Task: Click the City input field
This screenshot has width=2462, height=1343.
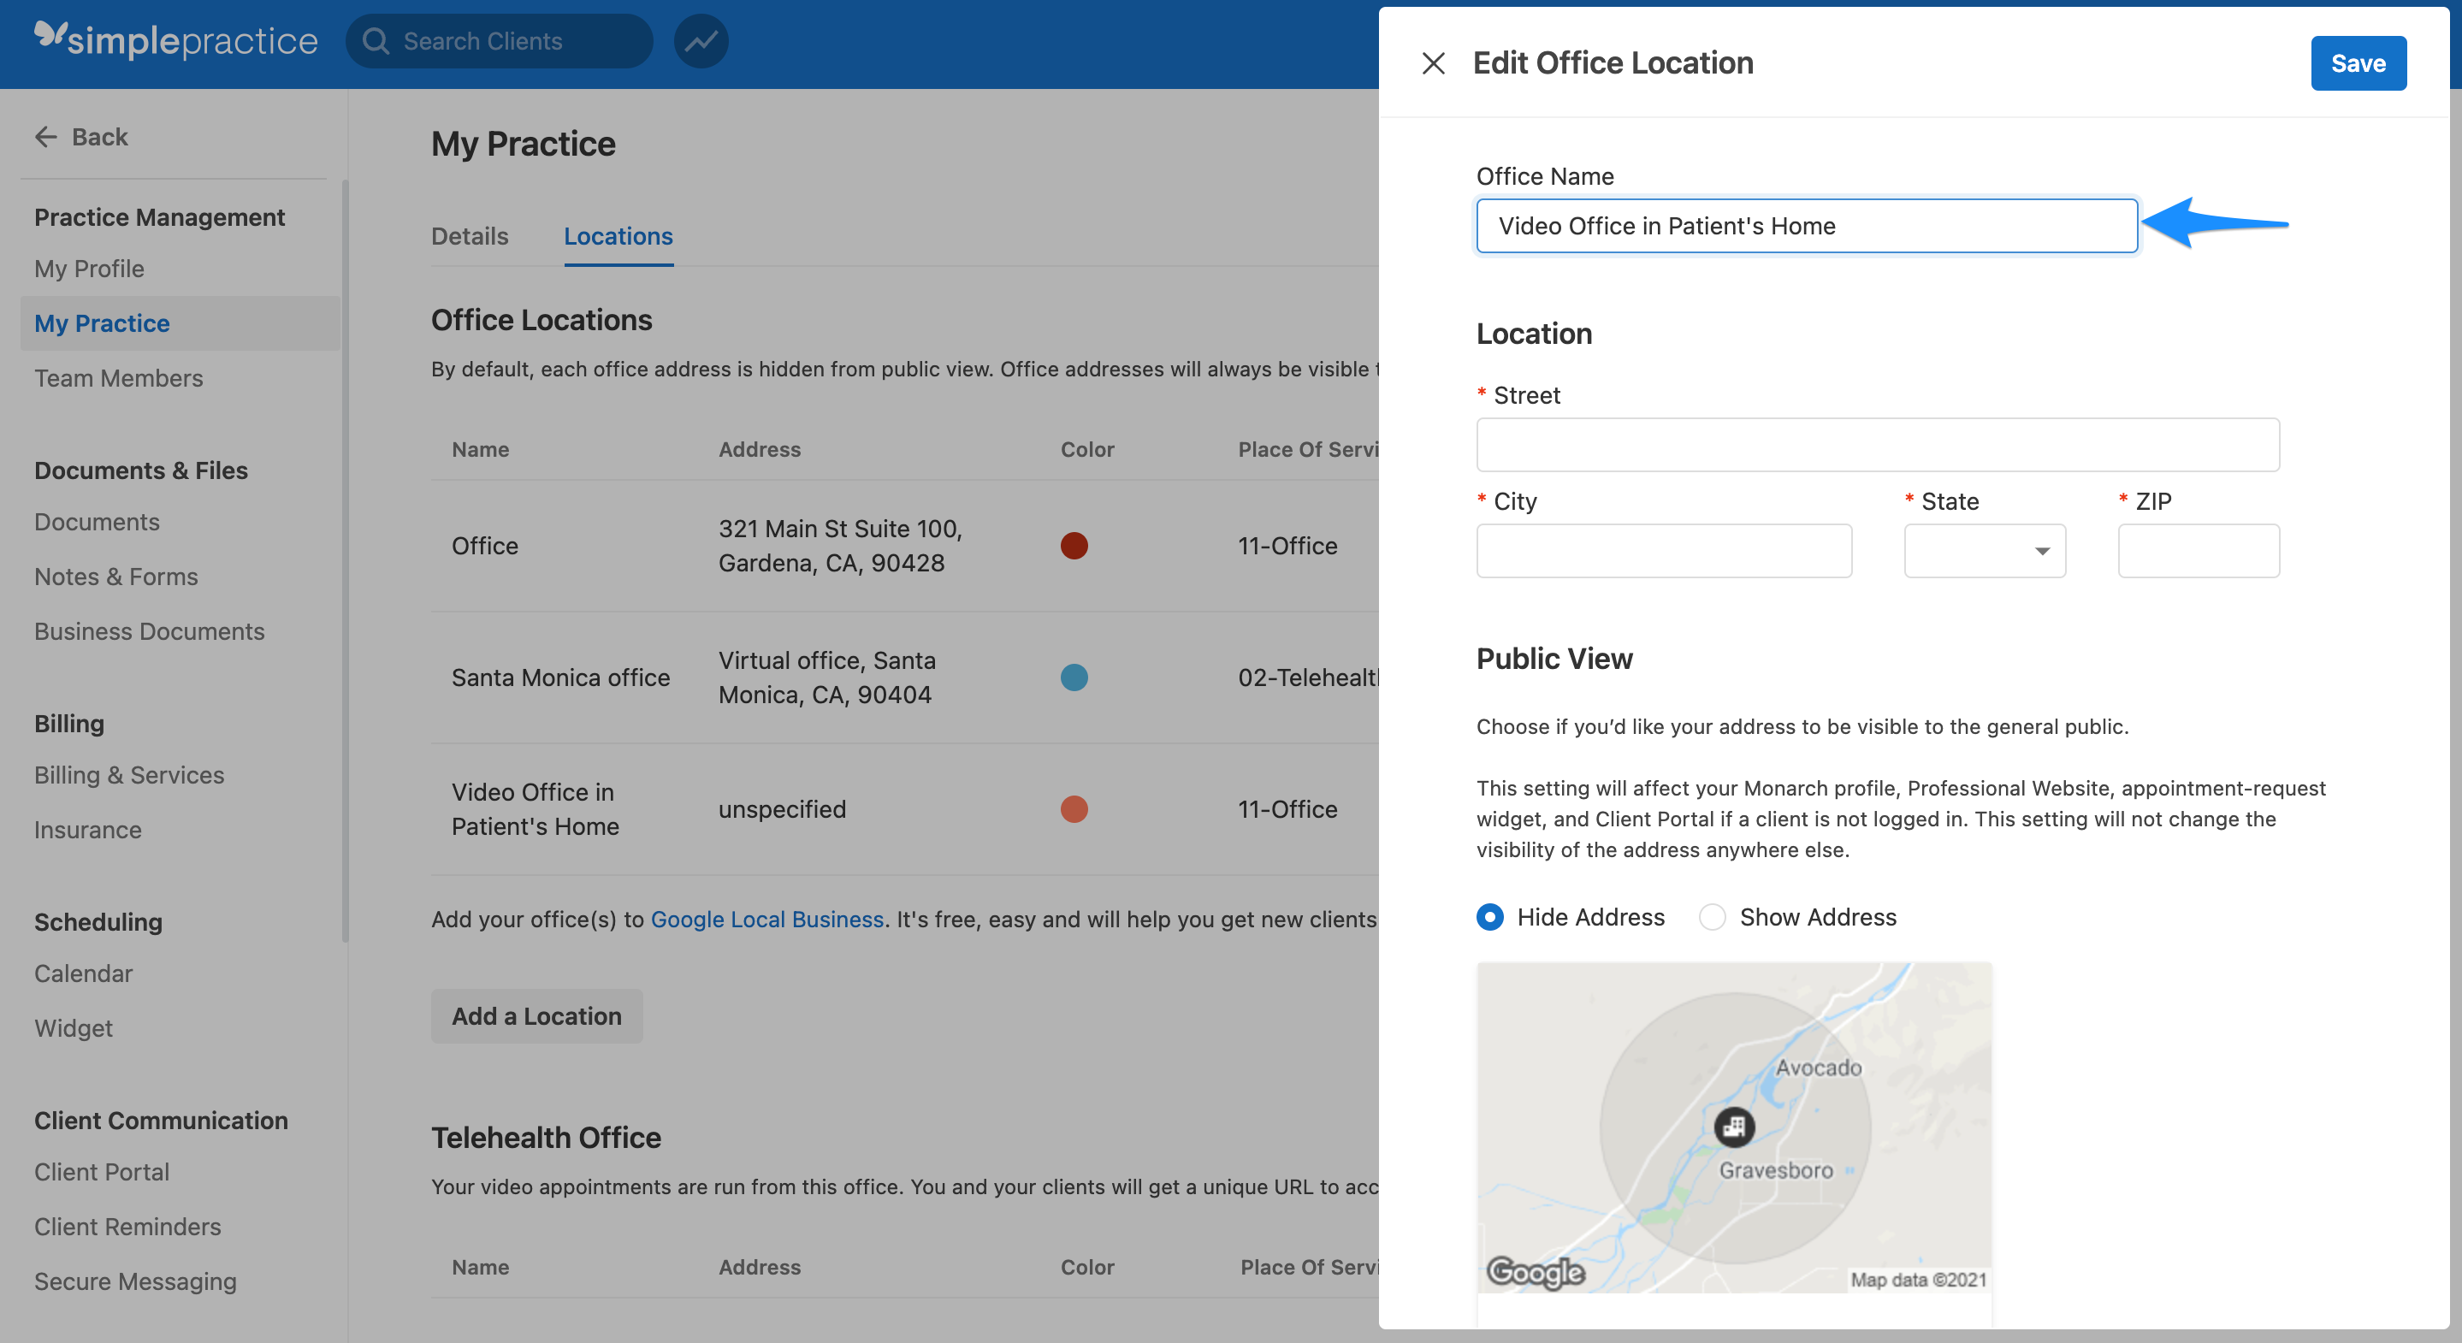Action: (1664, 551)
